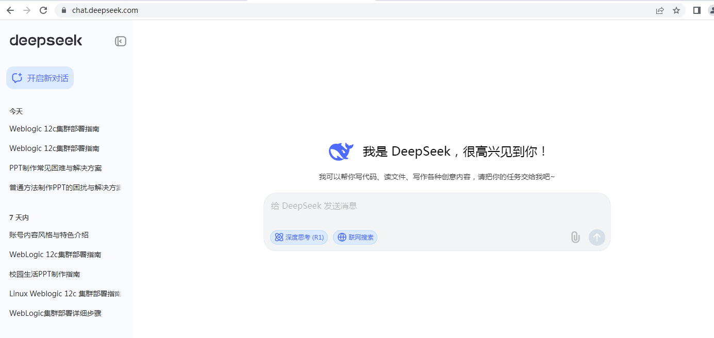The width and height of the screenshot is (714, 338).
Task: Go forward with the browser forward arrow
Action: 27,10
